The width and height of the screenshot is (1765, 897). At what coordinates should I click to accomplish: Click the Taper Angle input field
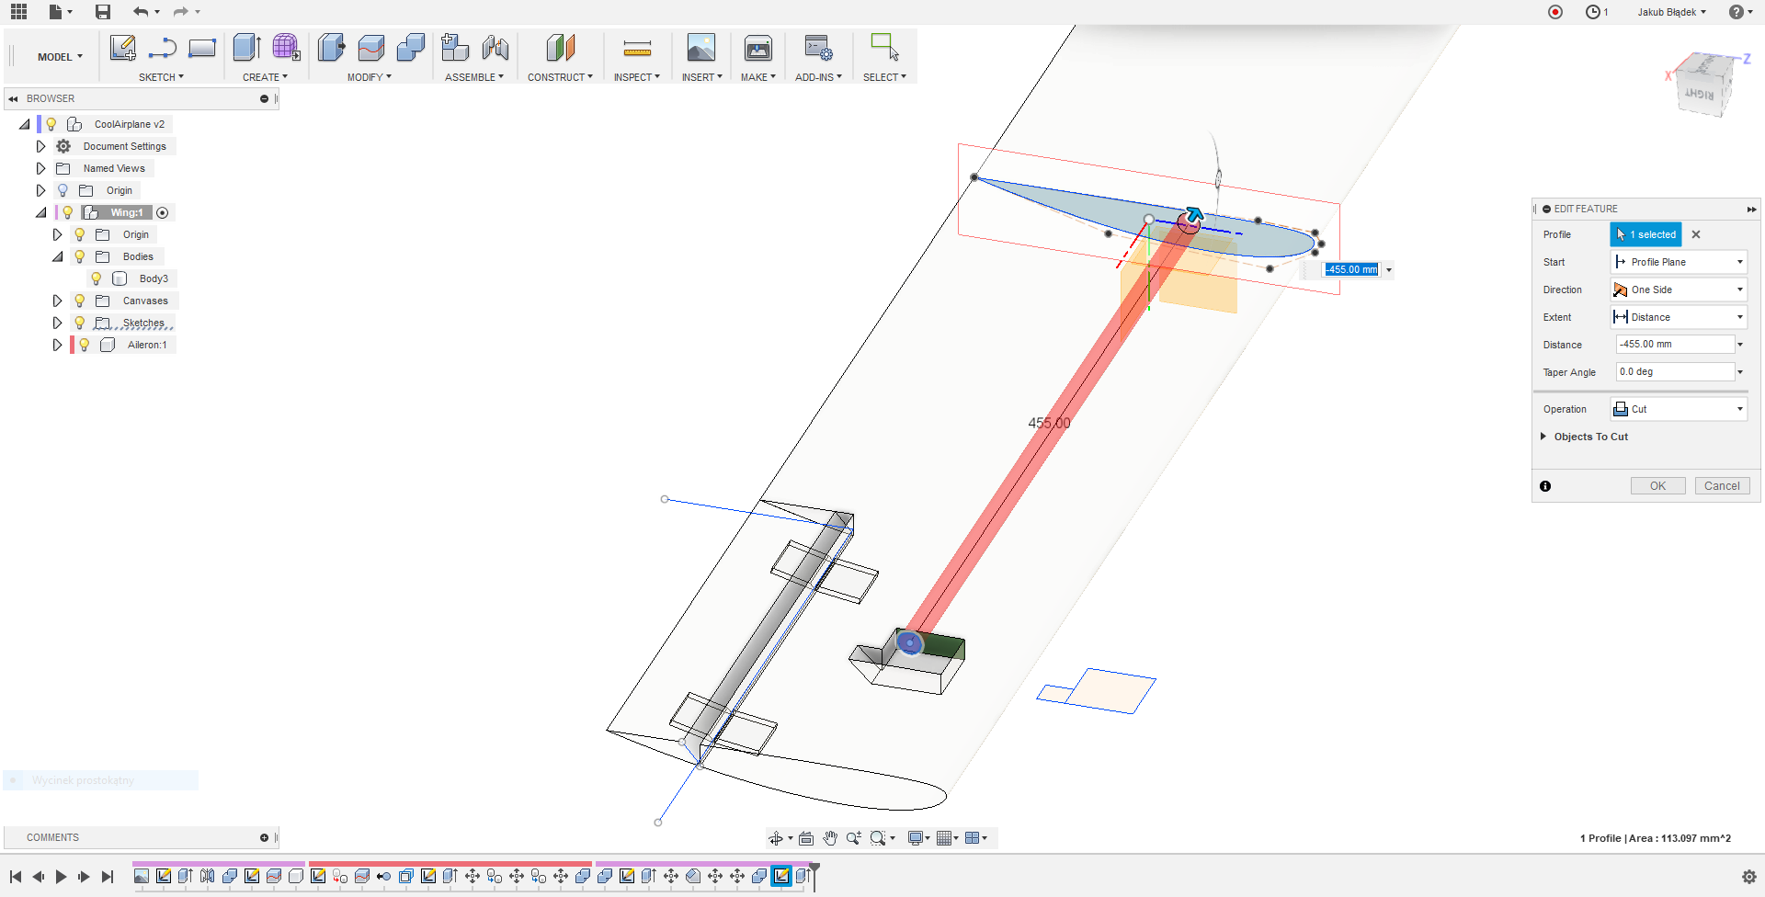[x=1675, y=372]
